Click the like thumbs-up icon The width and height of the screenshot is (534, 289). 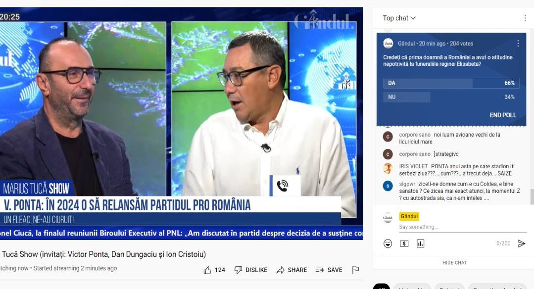pyautogui.click(x=207, y=270)
